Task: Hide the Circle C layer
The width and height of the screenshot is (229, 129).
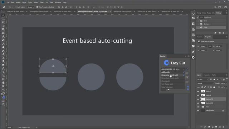Action: [198, 91]
